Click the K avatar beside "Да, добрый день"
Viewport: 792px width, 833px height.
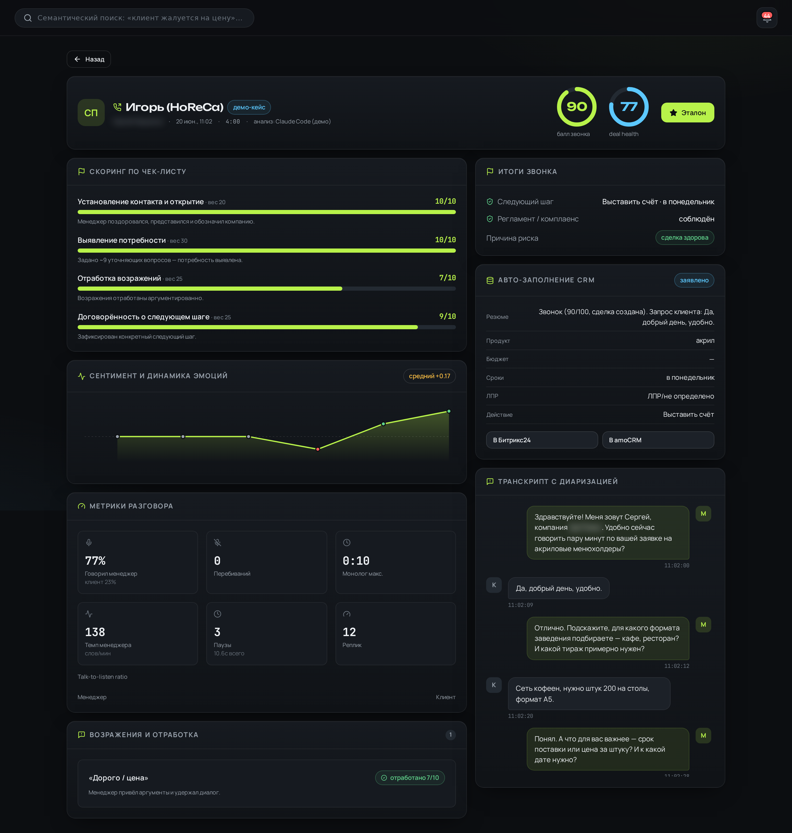[493, 585]
